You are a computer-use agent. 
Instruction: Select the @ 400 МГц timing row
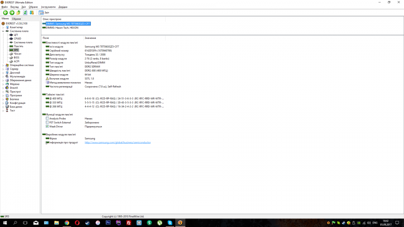coord(103,98)
